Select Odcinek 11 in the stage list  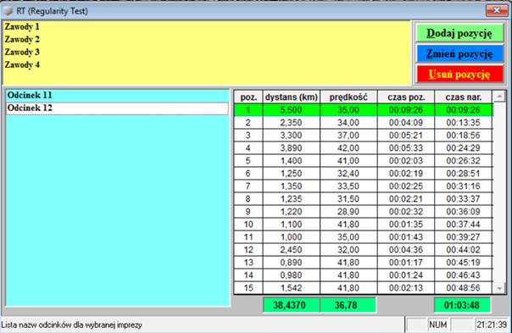point(118,96)
